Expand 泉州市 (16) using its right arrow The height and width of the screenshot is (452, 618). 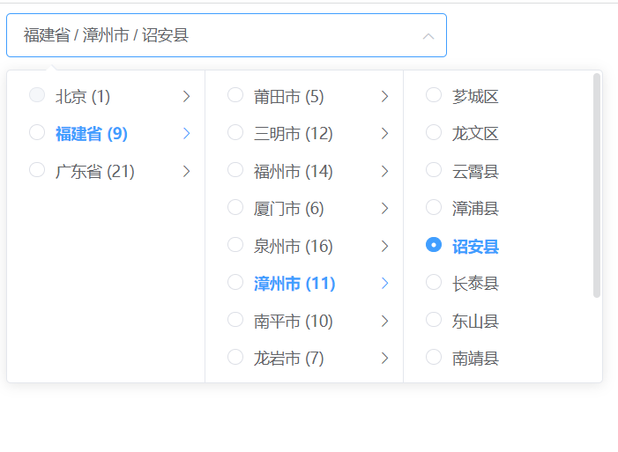point(384,246)
